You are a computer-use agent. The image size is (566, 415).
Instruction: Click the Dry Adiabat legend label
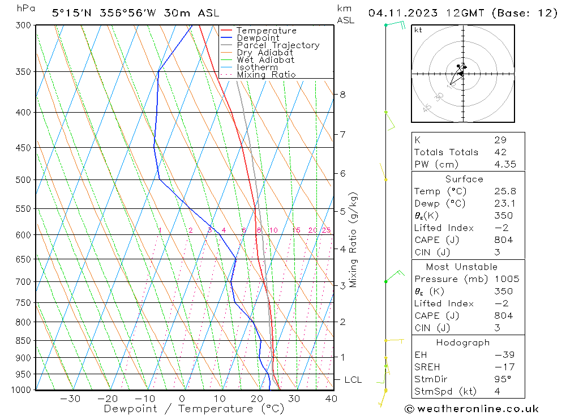pyautogui.click(x=265, y=53)
